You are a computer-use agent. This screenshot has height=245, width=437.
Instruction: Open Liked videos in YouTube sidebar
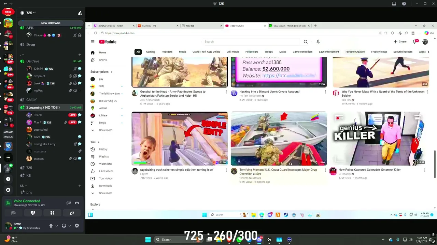(106, 171)
